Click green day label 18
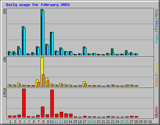160x125 pixels. click(x=89, y=122)
